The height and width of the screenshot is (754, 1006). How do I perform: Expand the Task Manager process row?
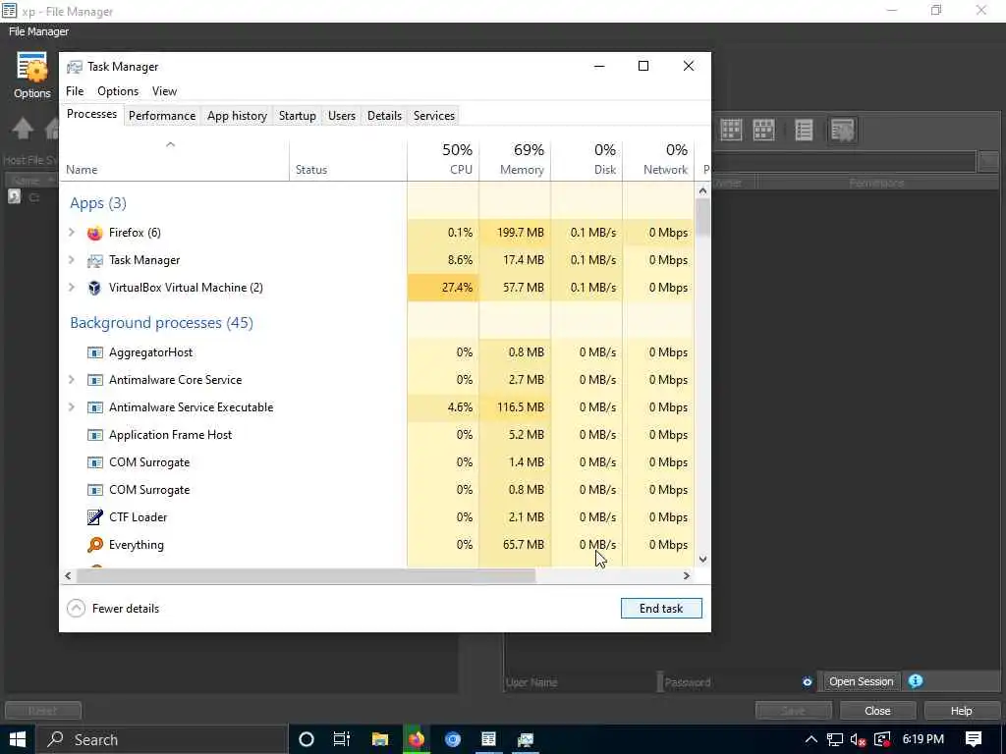click(x=72, y=260)
